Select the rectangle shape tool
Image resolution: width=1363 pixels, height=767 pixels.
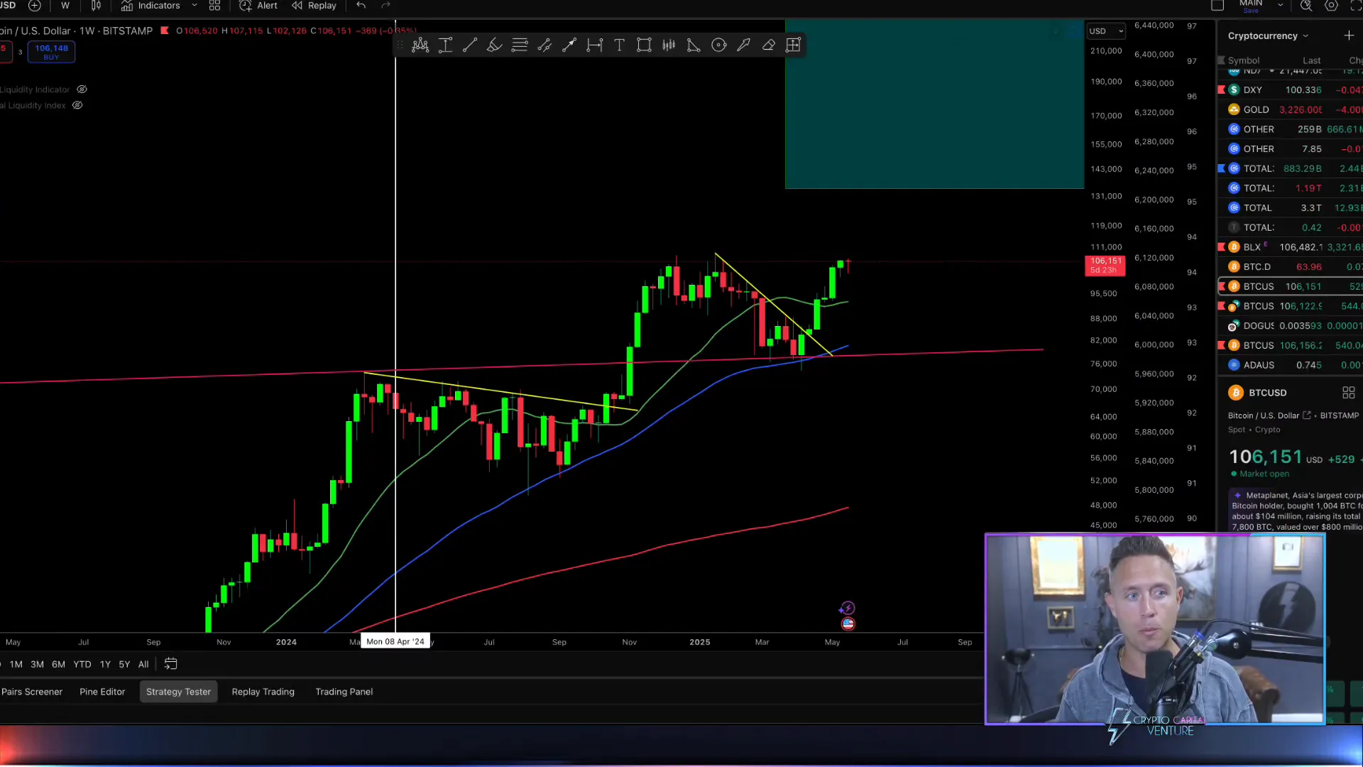pos(644,45)
